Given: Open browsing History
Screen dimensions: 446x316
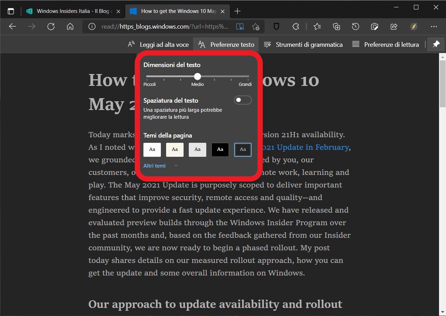Looking at the screenshot, I should [x=356, y=27].
